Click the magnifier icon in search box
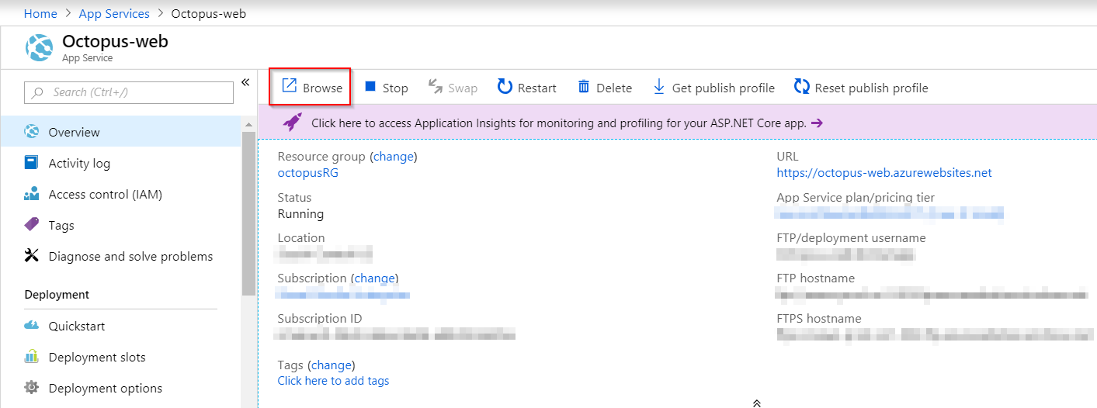1097x408 pixels. tap(38, 92)
